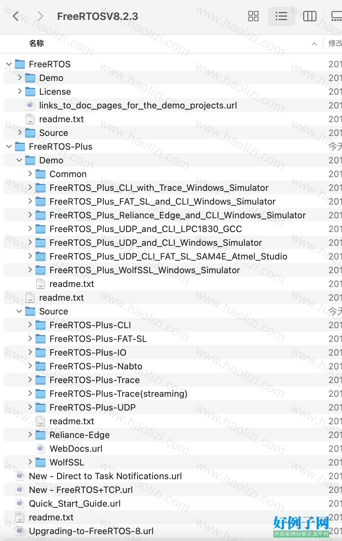Select the WebDocs.url file icon
Viewport: 342px width, 541px height.
point(41,449)
